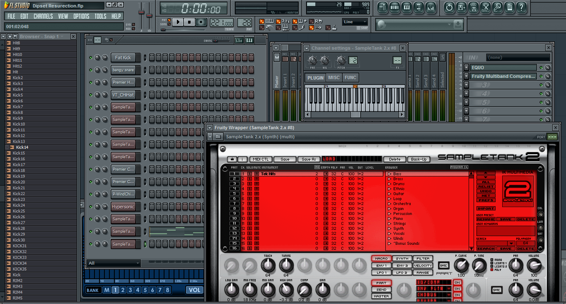Click the record button in transport
Image resolution: width=566 pixels, height=304 pixels.
pos(201,22)
